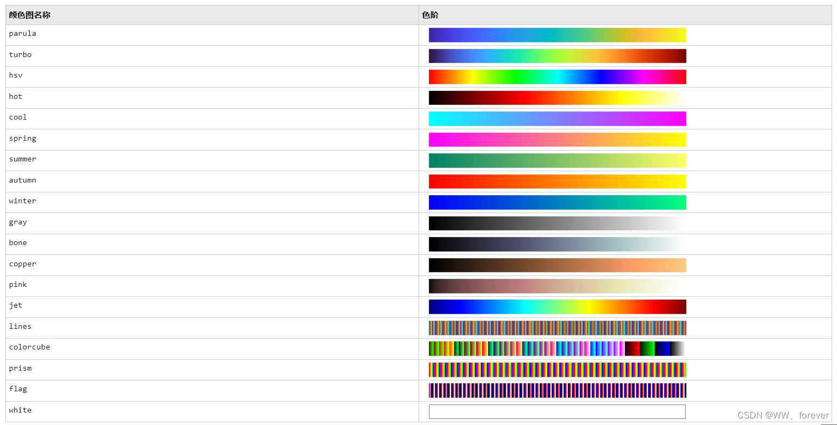Select the gray colormap gradient bar
The height and width of the screenshot is (425, 837).
557,223
